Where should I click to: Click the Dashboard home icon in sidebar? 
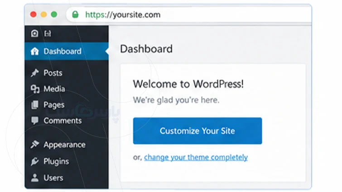[35, 52]
